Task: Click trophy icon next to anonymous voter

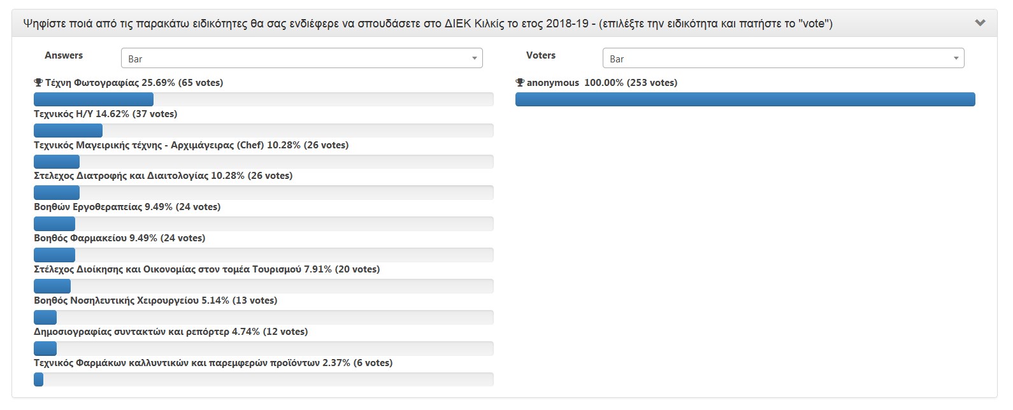Action: click(520, 83)
